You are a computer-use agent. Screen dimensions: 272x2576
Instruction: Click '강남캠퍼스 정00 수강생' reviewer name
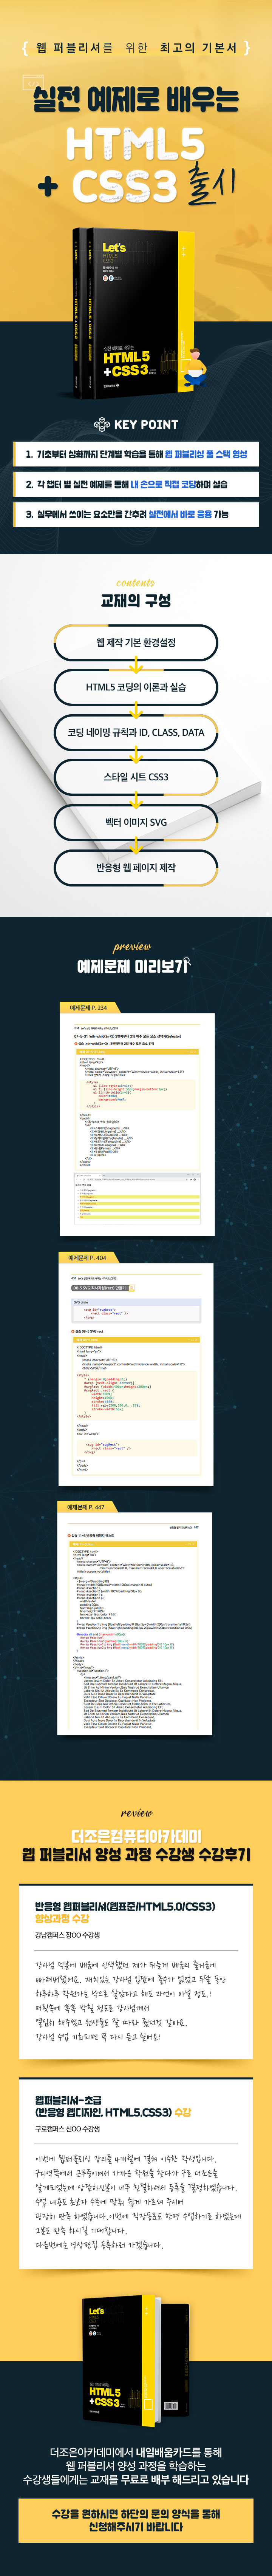[67, 1935]
